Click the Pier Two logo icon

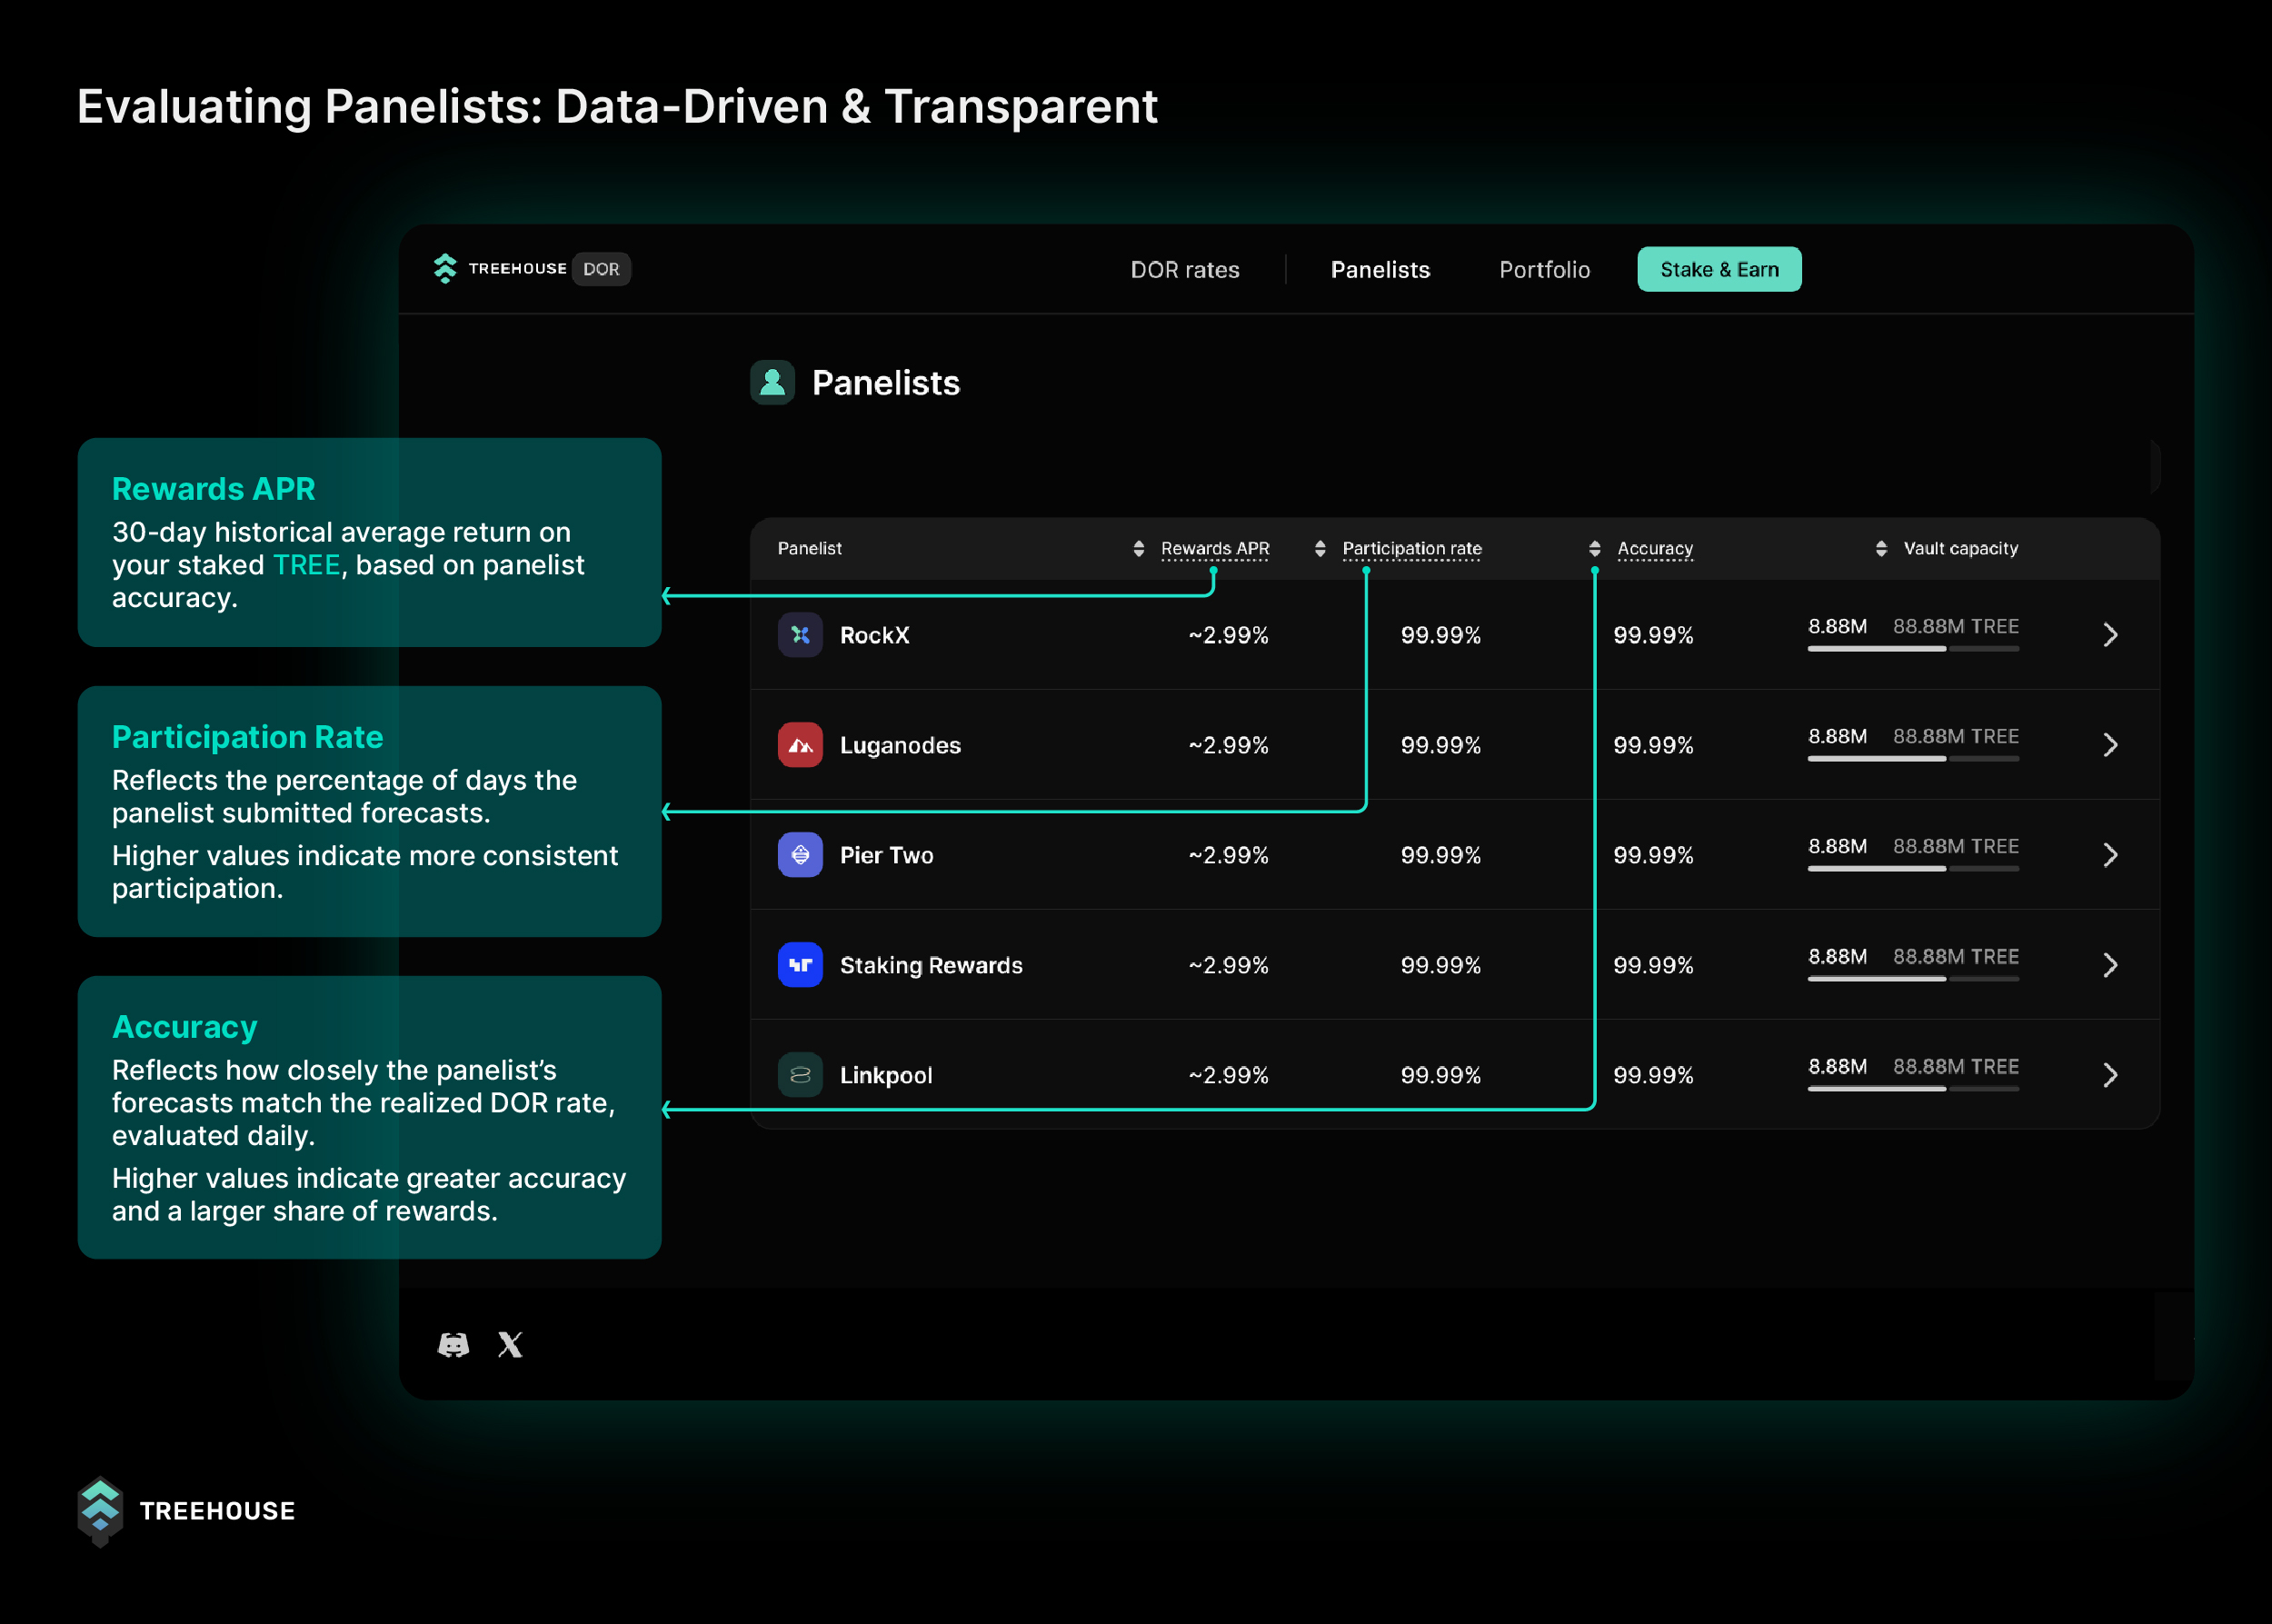tap(800, 855)
